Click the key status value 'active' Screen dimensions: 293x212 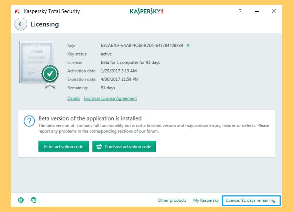[106, 54]
